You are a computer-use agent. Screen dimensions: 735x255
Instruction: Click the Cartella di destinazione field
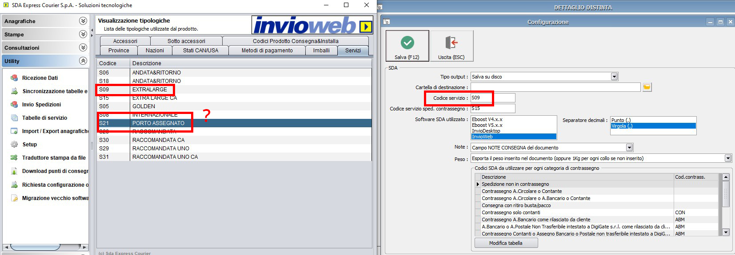click(x=555, y=87)
